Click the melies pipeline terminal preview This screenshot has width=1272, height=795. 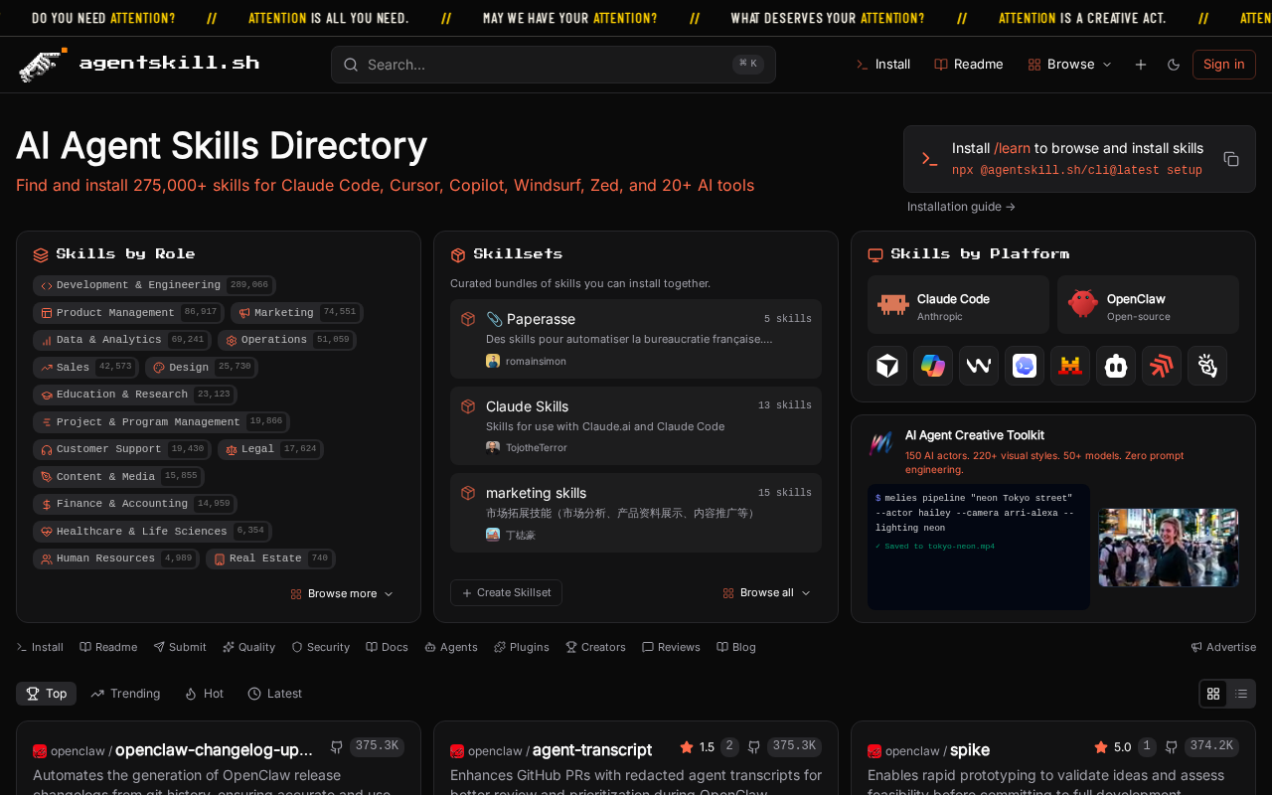pos(979,547)
